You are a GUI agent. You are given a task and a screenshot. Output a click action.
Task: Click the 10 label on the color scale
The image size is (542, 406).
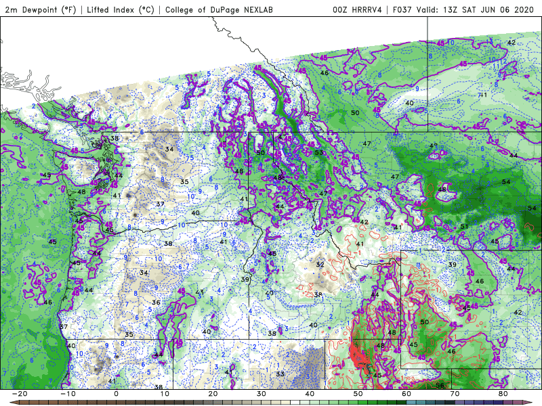click(165, 394)
